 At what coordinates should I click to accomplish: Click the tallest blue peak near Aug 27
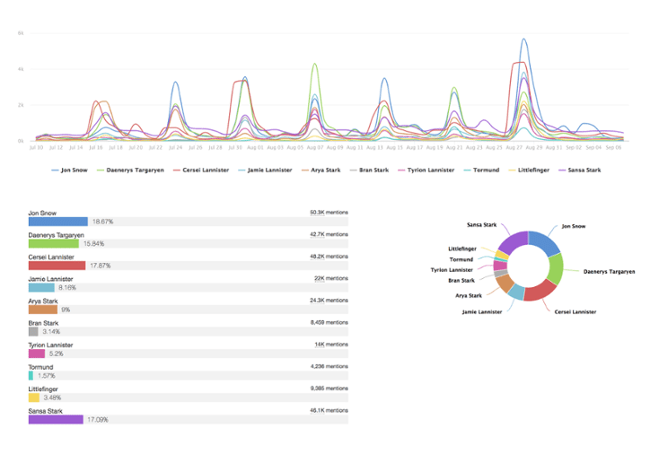tap(523, 40)
